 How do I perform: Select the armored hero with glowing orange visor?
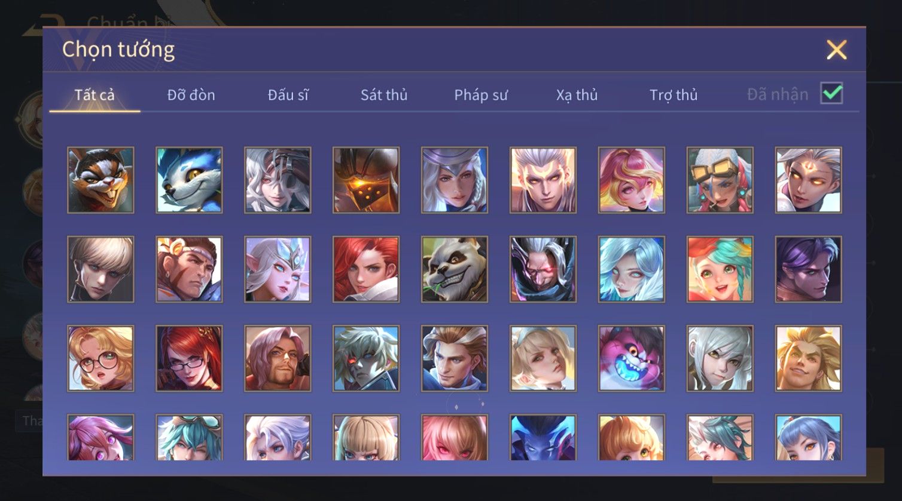point(366,180)
